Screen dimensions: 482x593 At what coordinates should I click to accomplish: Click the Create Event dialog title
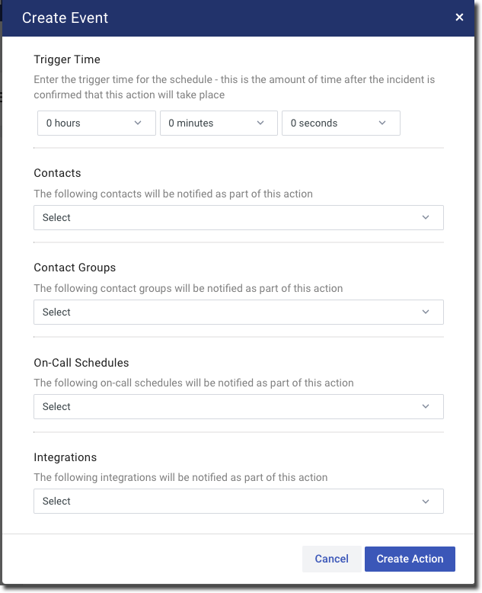[x=65, y=18]
